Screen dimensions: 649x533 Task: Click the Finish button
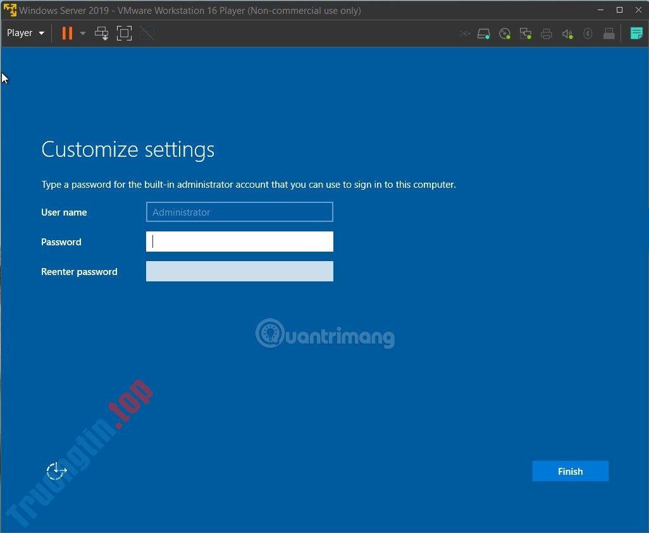tap(569, 471)
